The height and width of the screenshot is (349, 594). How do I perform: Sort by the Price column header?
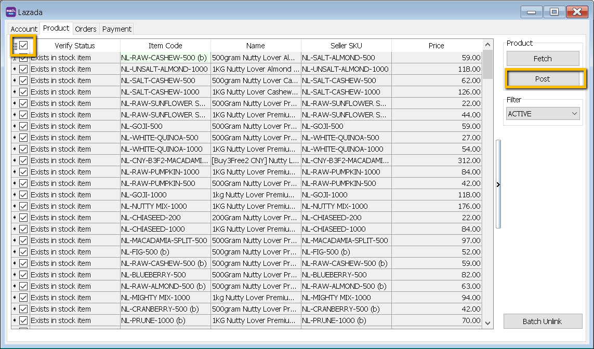pyautogui.click(x=436, y=46)
